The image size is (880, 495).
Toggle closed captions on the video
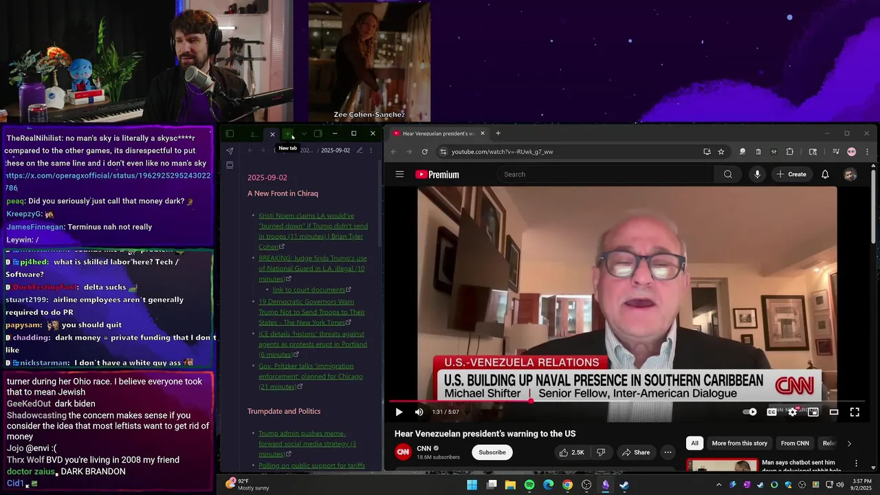(771, 412)
